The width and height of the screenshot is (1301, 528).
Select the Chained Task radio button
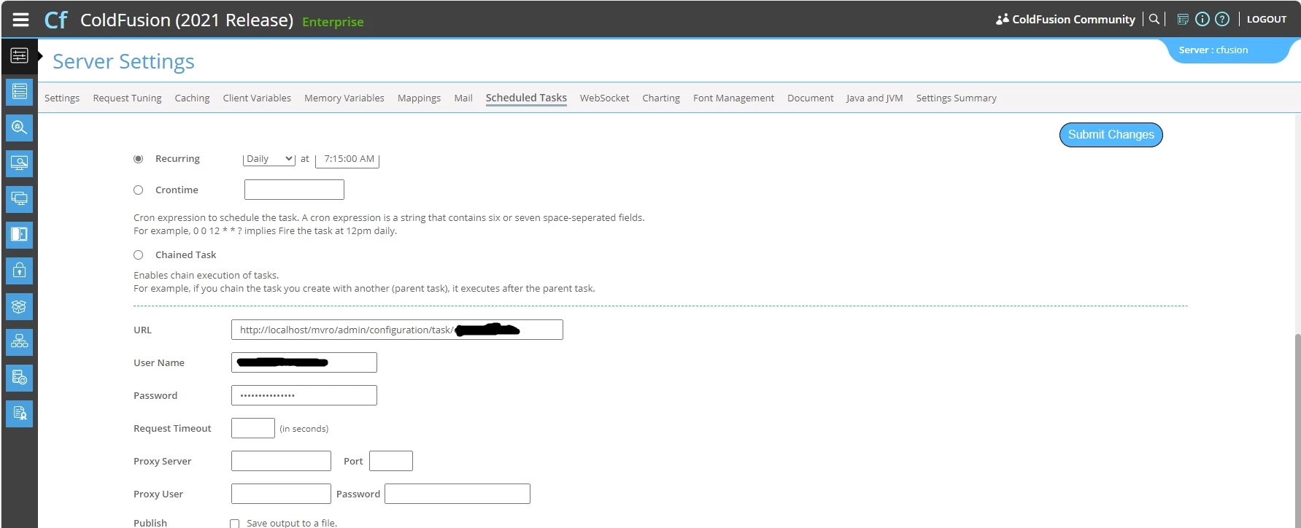(138, 255)
